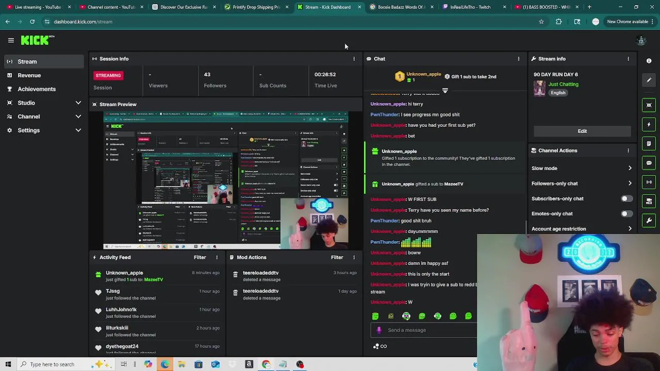The width and height of the screenshot is (660, 371).
Task: Switch to the Printify Drop Shipping tab
Action: pyautogui.click(x=256, y=7)
